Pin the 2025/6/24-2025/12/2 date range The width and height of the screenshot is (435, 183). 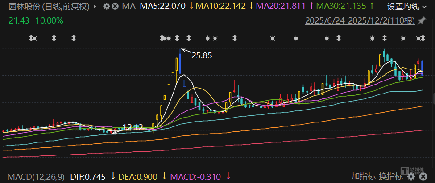(421, 21)
